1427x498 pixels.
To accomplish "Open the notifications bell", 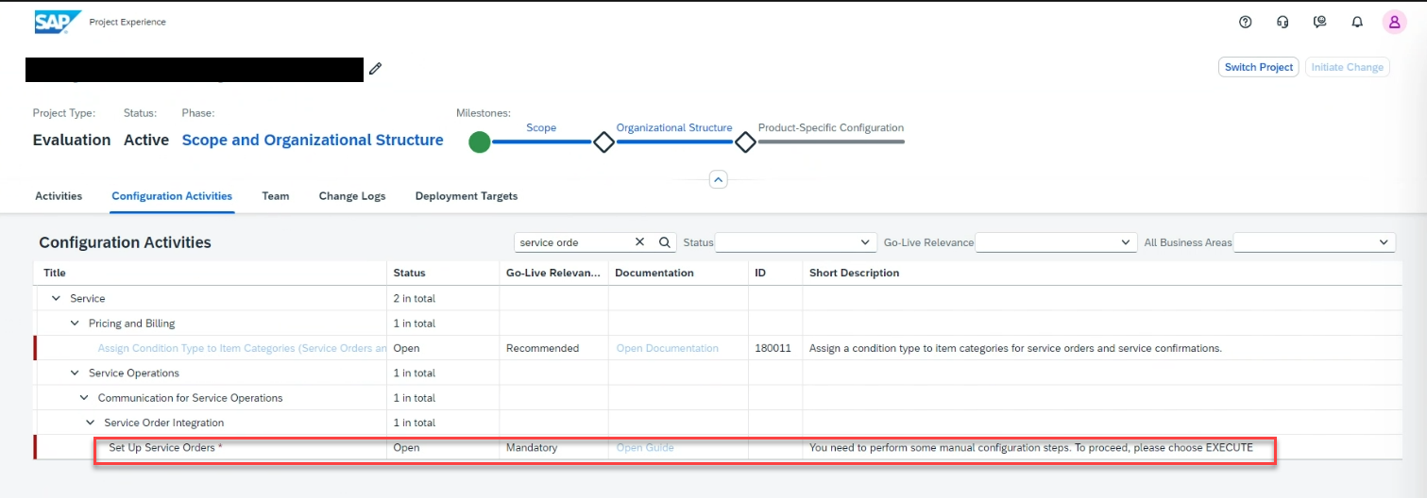I will (x=1357, y=22).
